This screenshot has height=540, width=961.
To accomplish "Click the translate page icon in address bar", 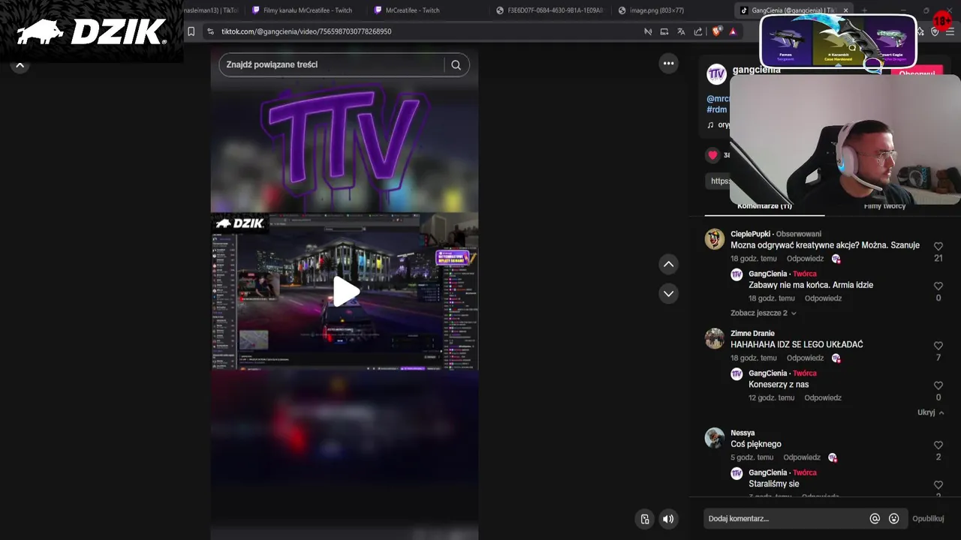I will (681, 31).
